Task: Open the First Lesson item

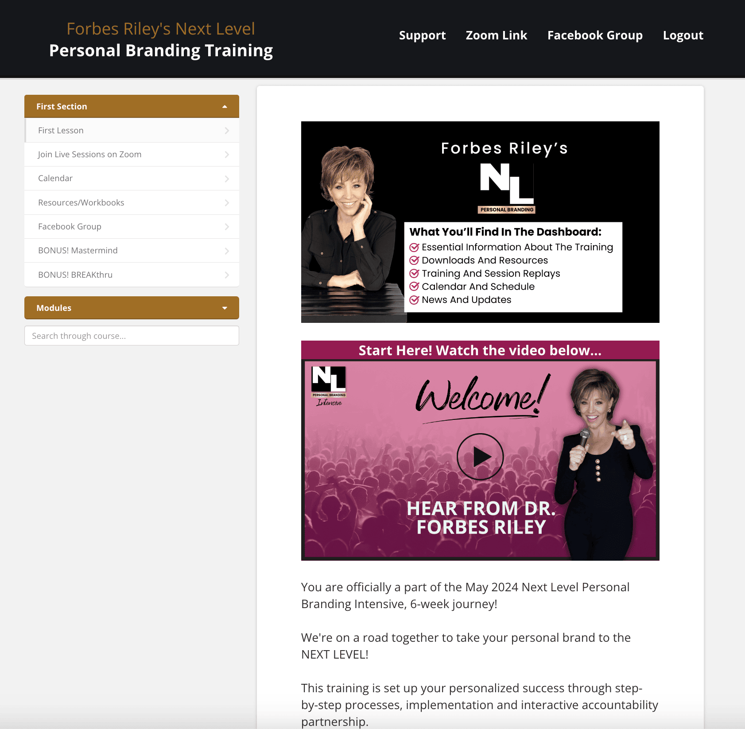Action: point(132,130)
